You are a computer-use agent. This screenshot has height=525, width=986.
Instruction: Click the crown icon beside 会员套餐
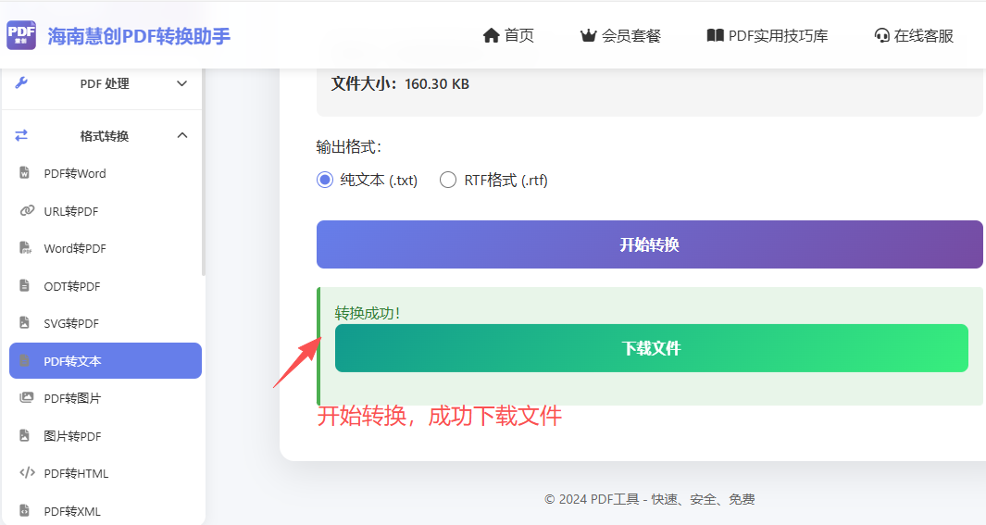tap(588, 36)
